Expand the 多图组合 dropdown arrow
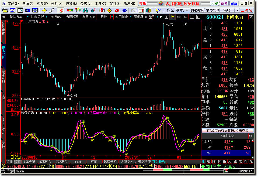This screenshot has width=258, height=177. pos(131,17)
